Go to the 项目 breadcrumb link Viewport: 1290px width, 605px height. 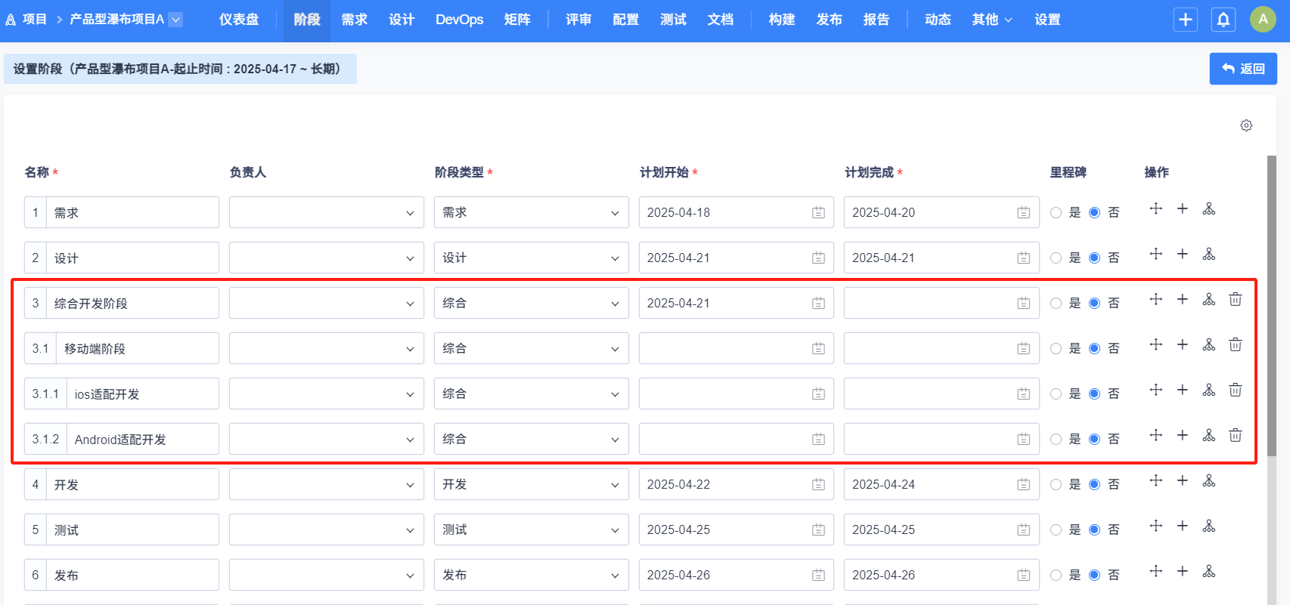pyautogui.click(x=34, y=20)
